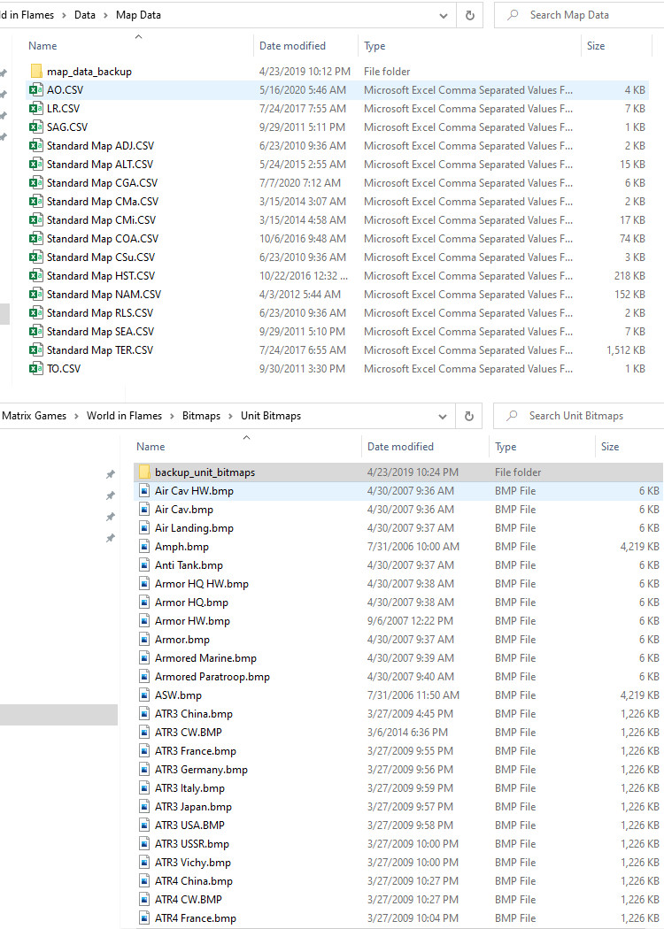Screen dimensions: 664x929
Task: Select ATR3 Italy.bmp file name
Action: (x=189, y=788)
